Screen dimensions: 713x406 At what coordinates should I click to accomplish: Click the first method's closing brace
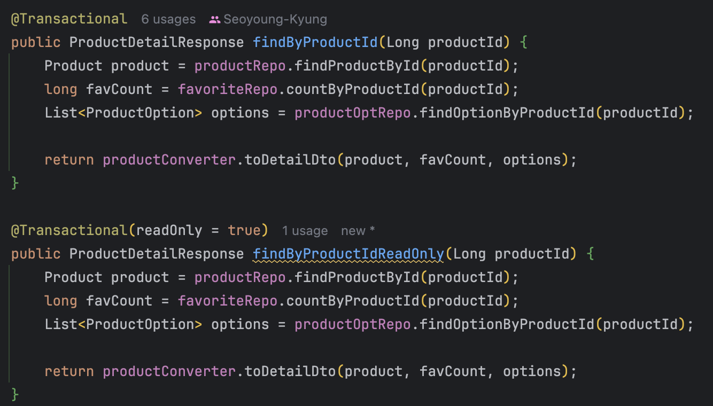(15, 183)
